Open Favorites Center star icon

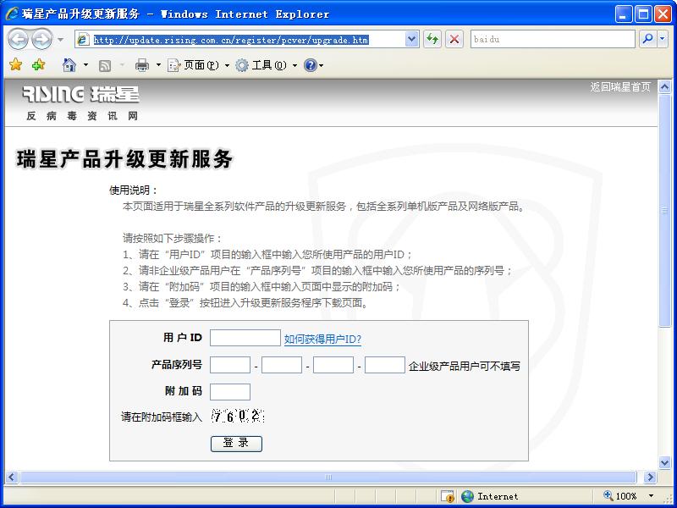15,65
